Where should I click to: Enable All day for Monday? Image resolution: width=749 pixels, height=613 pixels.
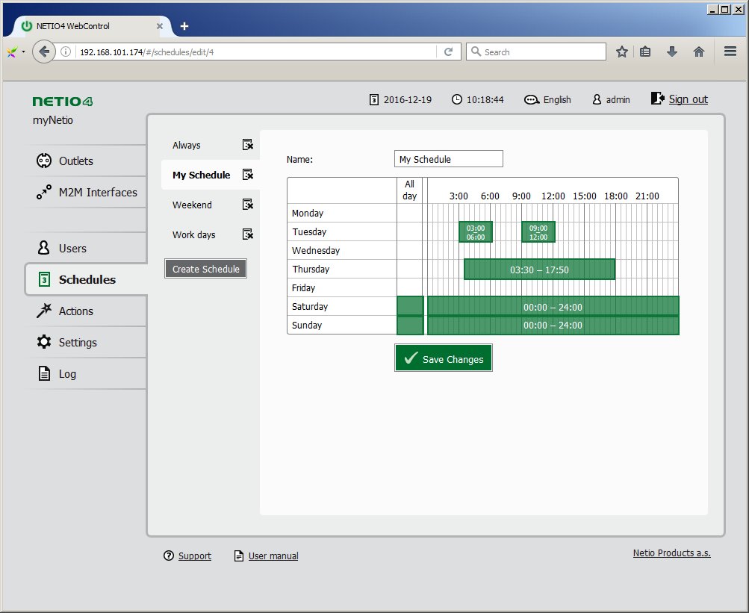[x=410, y=213]
